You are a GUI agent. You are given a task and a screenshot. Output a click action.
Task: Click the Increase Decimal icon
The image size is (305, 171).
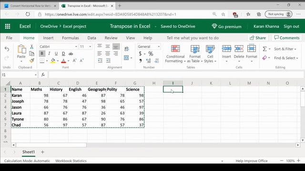pos(148,61)
